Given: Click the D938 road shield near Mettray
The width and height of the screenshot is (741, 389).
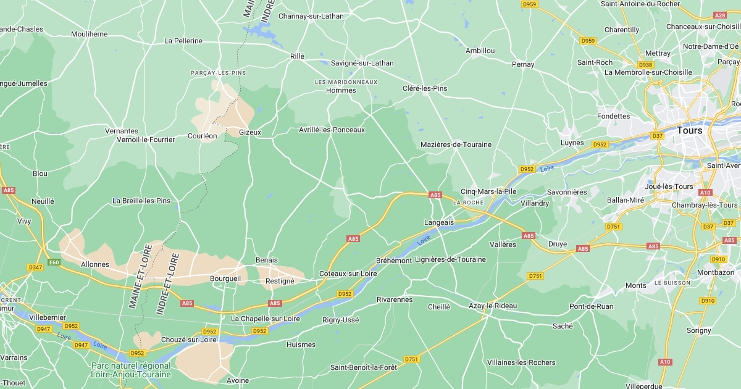Looking at the screenshot, I should 646,65.
